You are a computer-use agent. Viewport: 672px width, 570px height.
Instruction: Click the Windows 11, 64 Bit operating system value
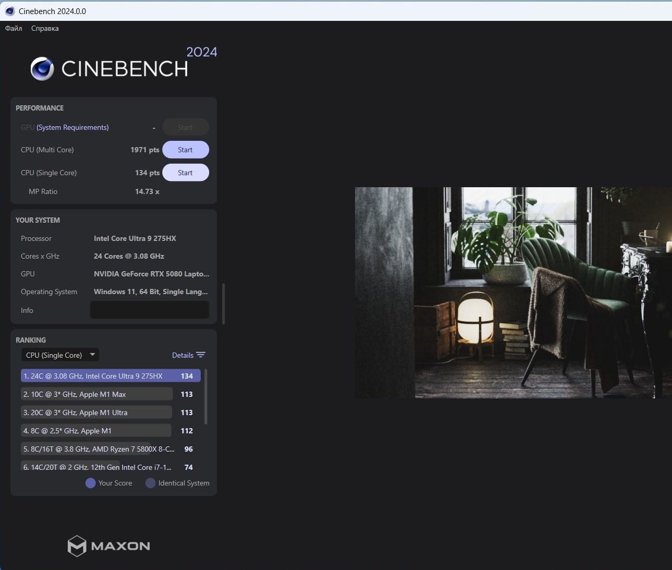pyautogui.click(x=151, y=292)
